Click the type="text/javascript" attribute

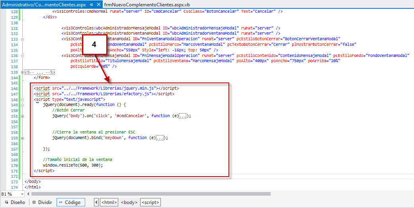point(78,100)
